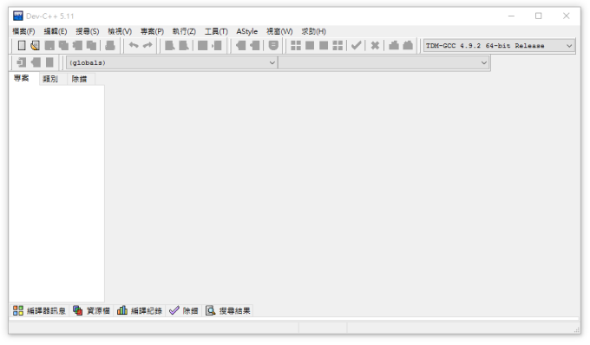This screenshot has width=590, height=345.
Task: Show the 資源檔 bottom tab
Action: click(x=91, y=311)
